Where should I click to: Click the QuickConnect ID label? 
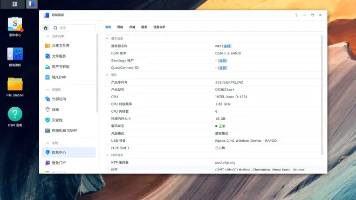[x=125, y=67]
